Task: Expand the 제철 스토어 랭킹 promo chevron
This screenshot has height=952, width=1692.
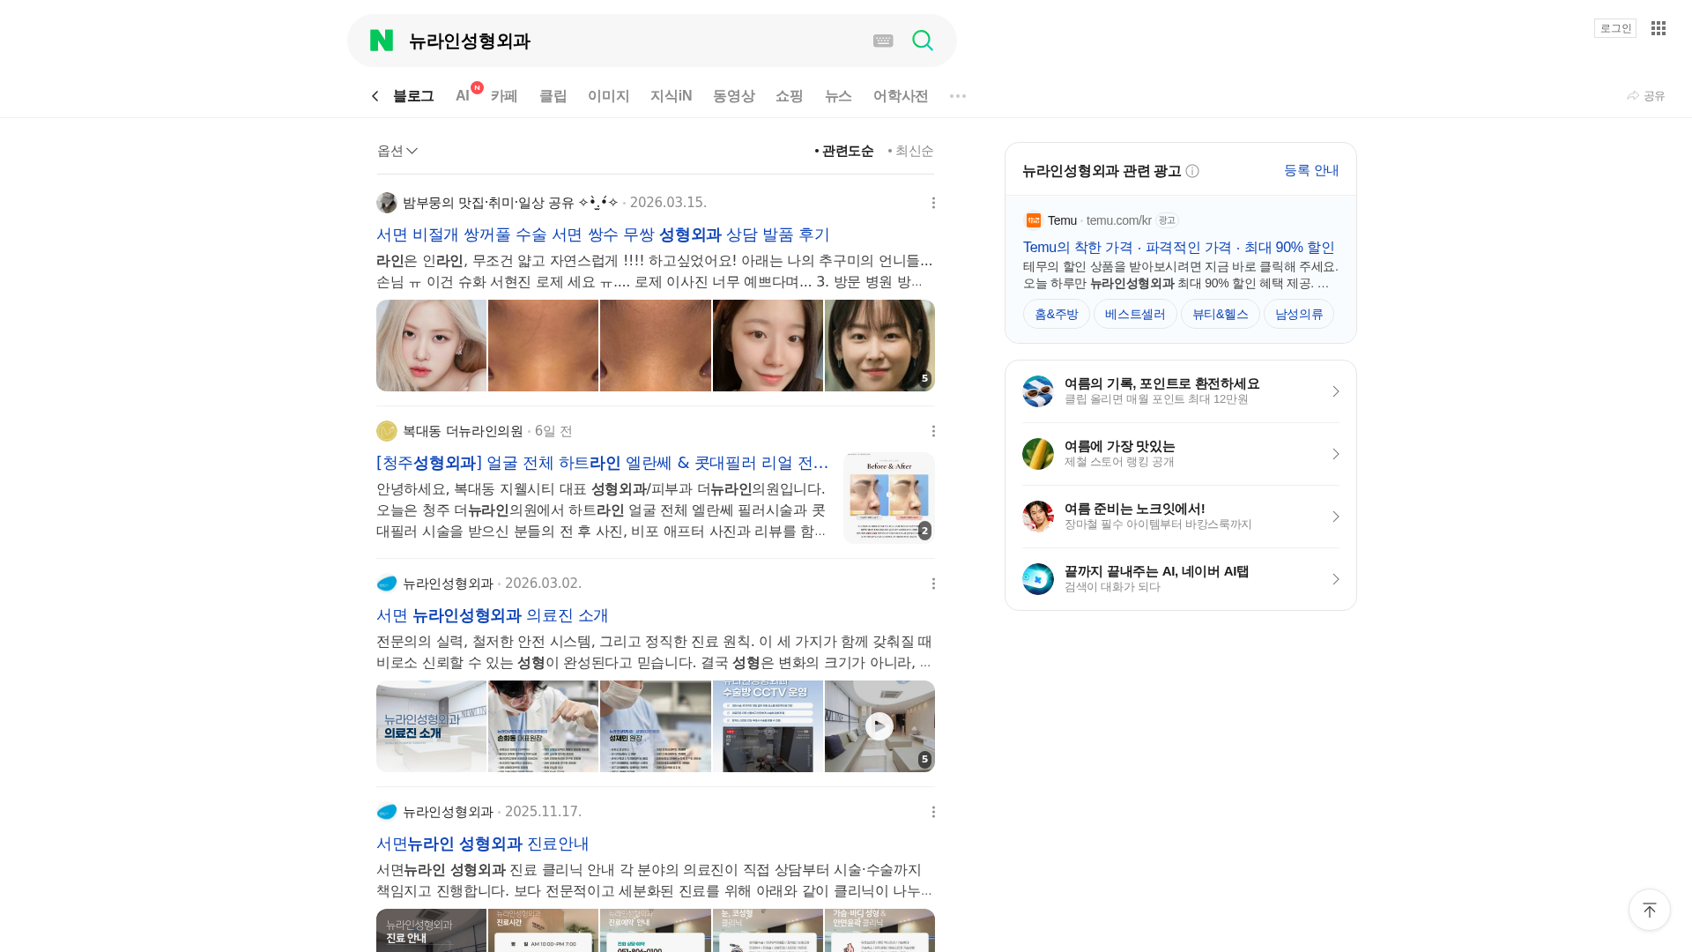Action: tap(1336, 454)
